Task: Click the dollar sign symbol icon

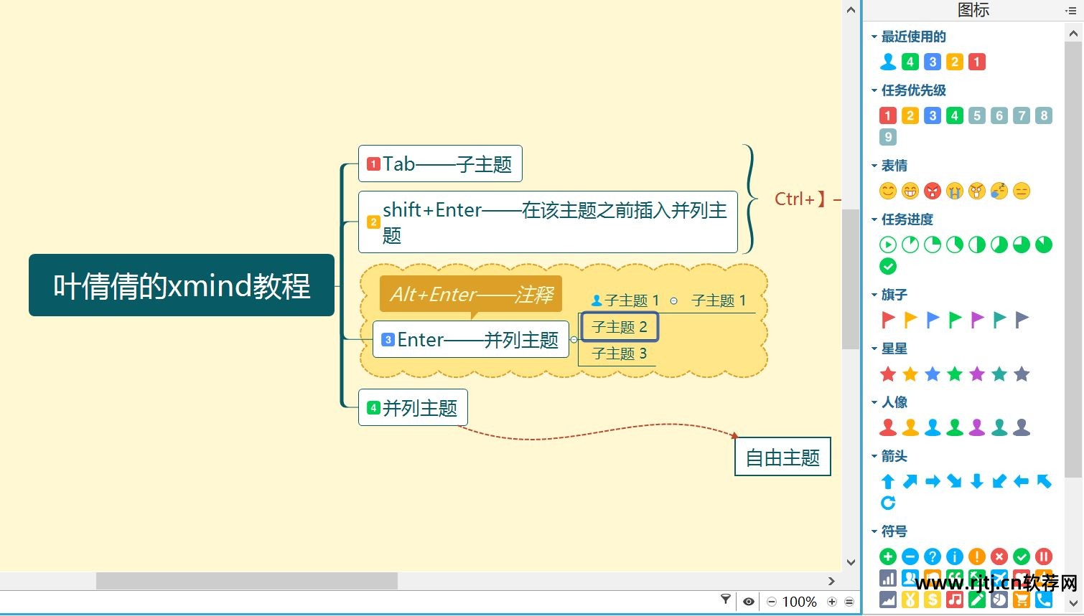Action: tap(933, 599)
